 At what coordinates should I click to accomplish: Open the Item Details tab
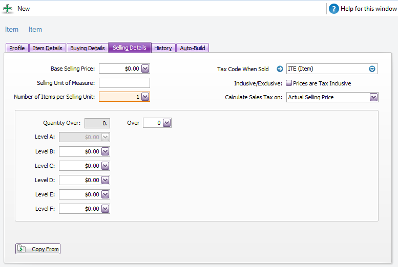pyautogui.click(x=48, y=48)
